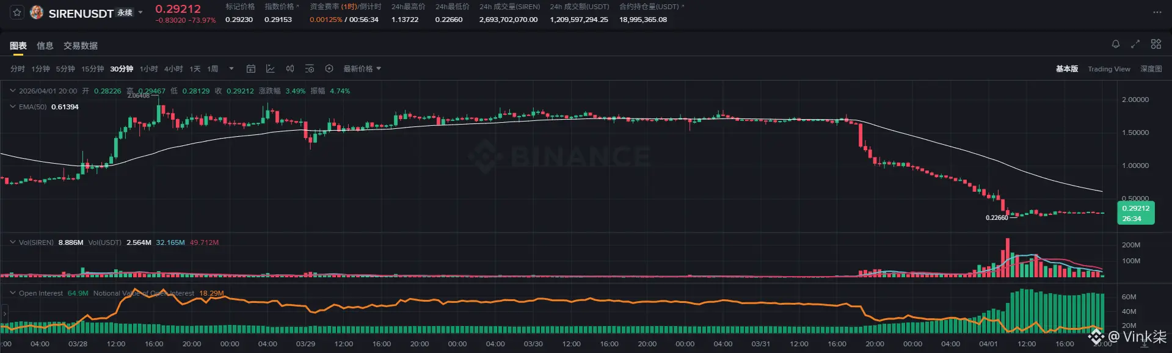Open the more intervals dropdown arrow
1172x353 pixels.
tap(231, 69)
